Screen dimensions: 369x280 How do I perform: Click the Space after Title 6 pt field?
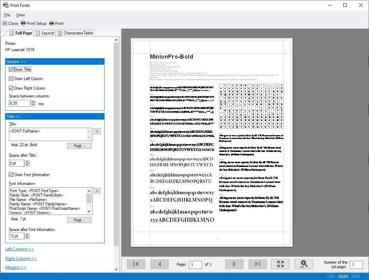click(16, 163)
